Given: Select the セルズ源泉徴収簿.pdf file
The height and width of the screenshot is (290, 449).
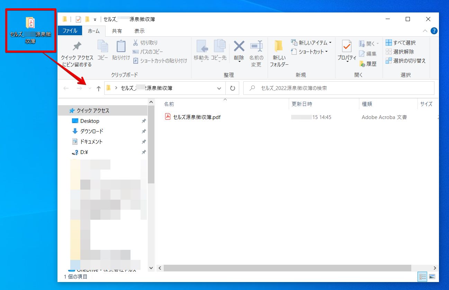Looking at the screenshot, I should tap(197, 117).
